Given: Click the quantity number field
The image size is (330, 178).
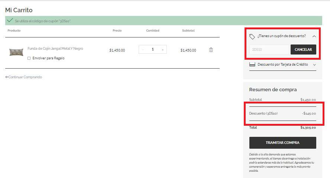Looking at the screenshot, I should tap(153, 49).
